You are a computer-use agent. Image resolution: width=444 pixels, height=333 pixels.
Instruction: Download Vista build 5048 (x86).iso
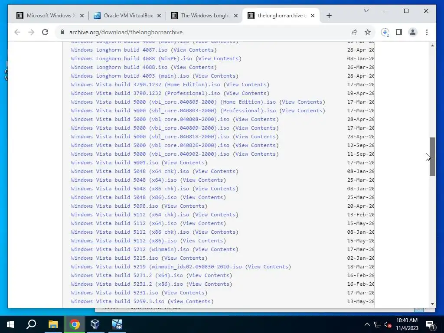[x=124, y=197]
